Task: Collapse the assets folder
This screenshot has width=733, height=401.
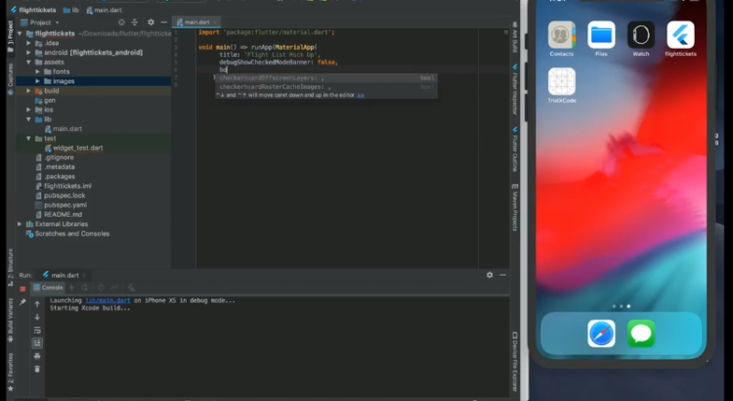Action: point(28,63)
